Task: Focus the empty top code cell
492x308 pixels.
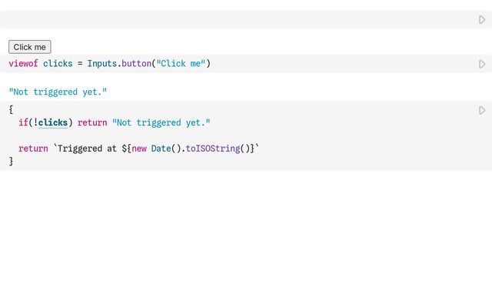Action: pyautogui.click(x=231, y=20)
